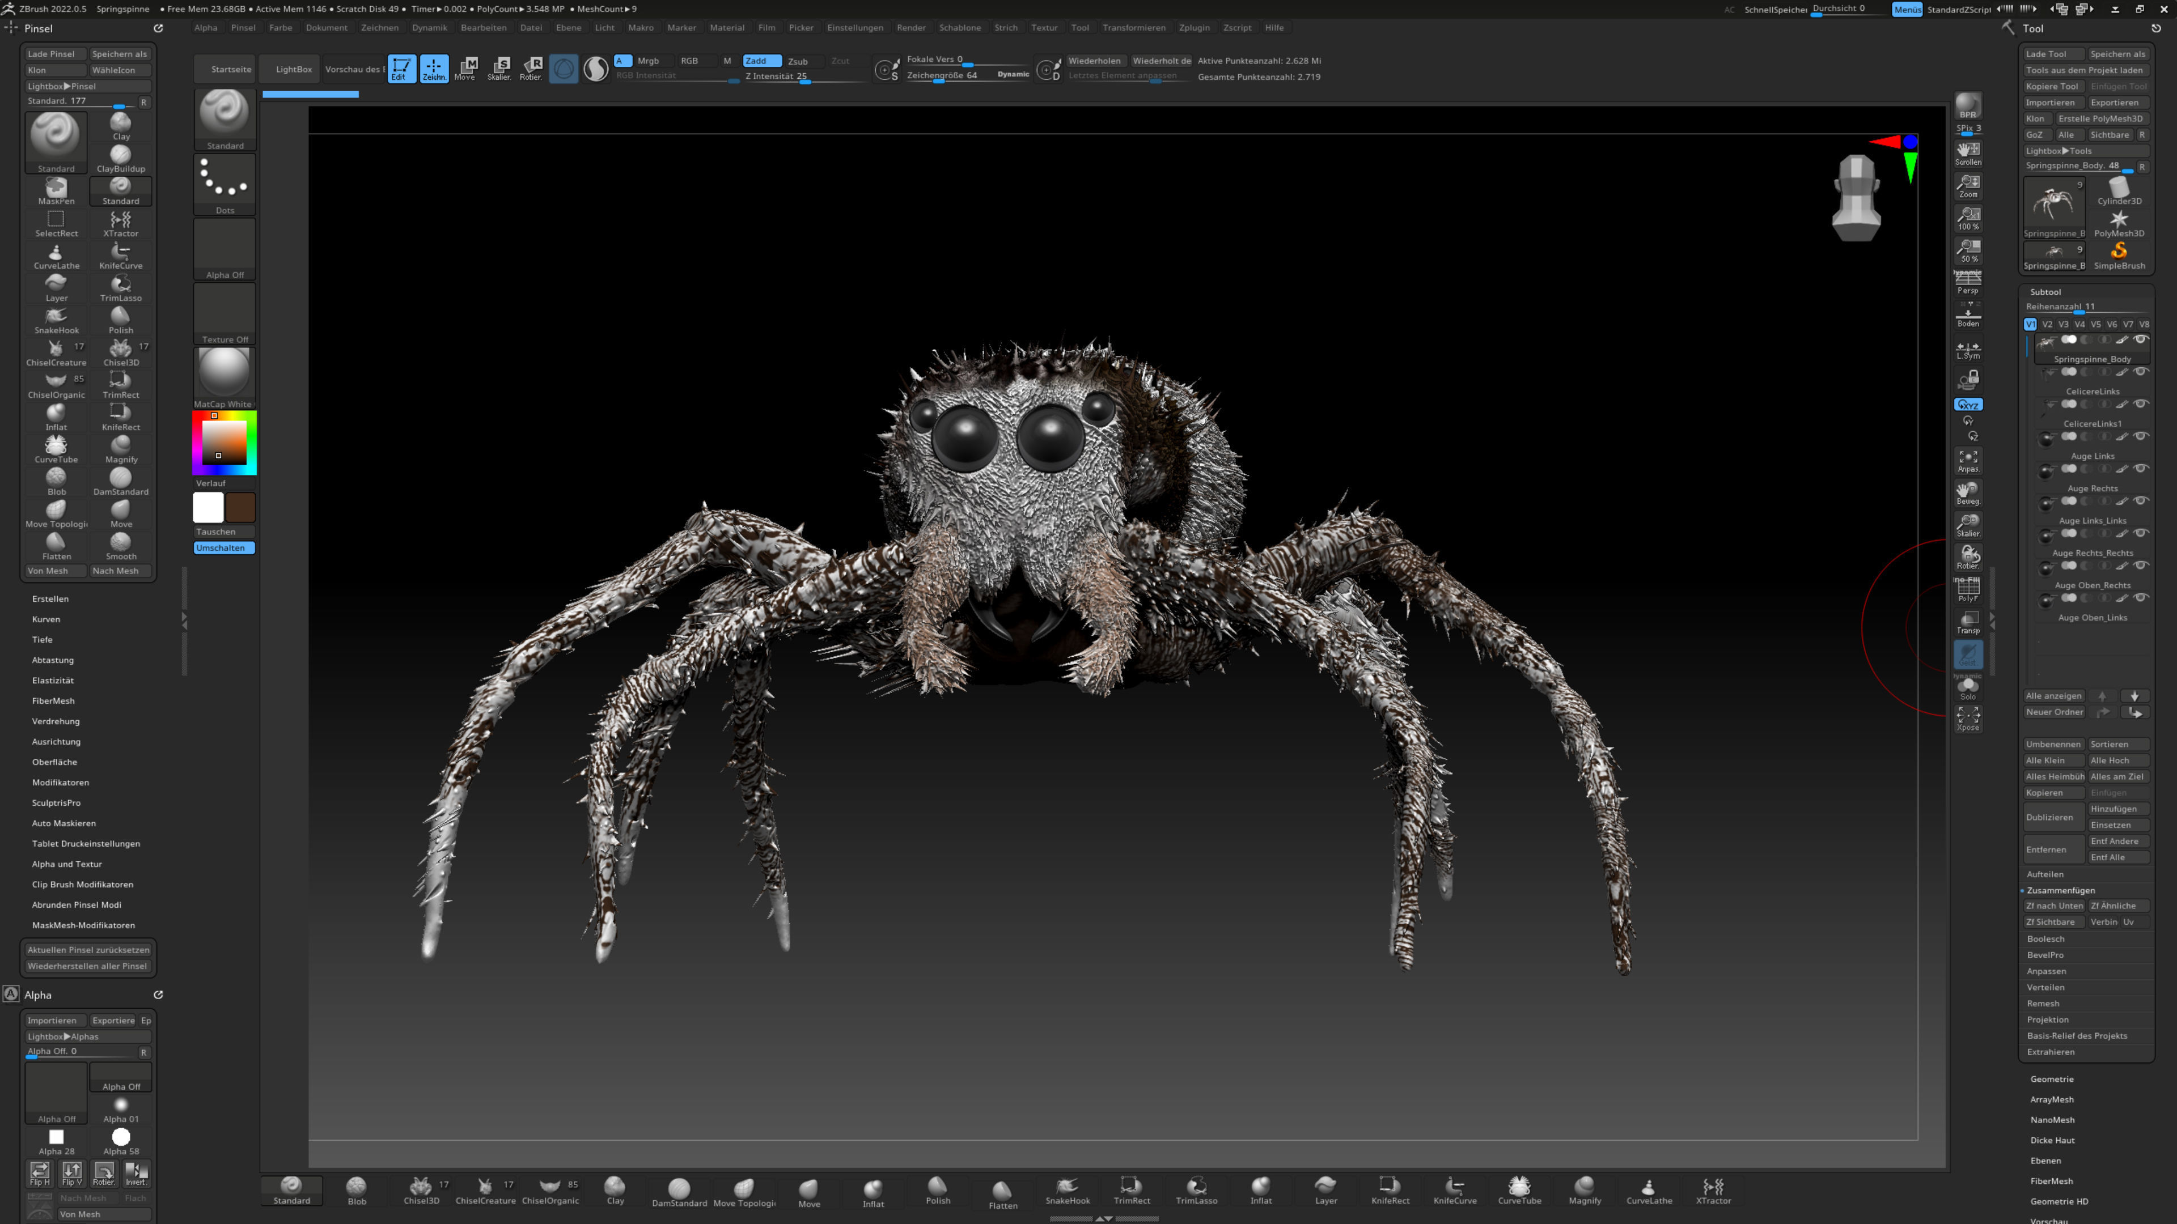Enable the Zsub mode
This screenshot has width=2177, height=1224.
coord(798,61)
